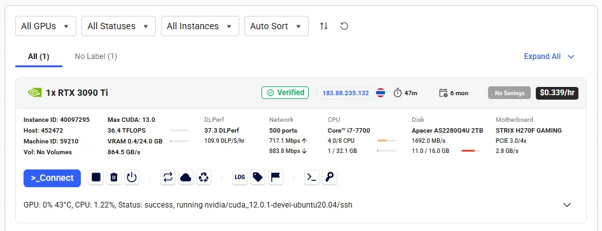Click the power reboot icon
The width and height of the screenshot is (602, 231).
(x=132, y=177)
